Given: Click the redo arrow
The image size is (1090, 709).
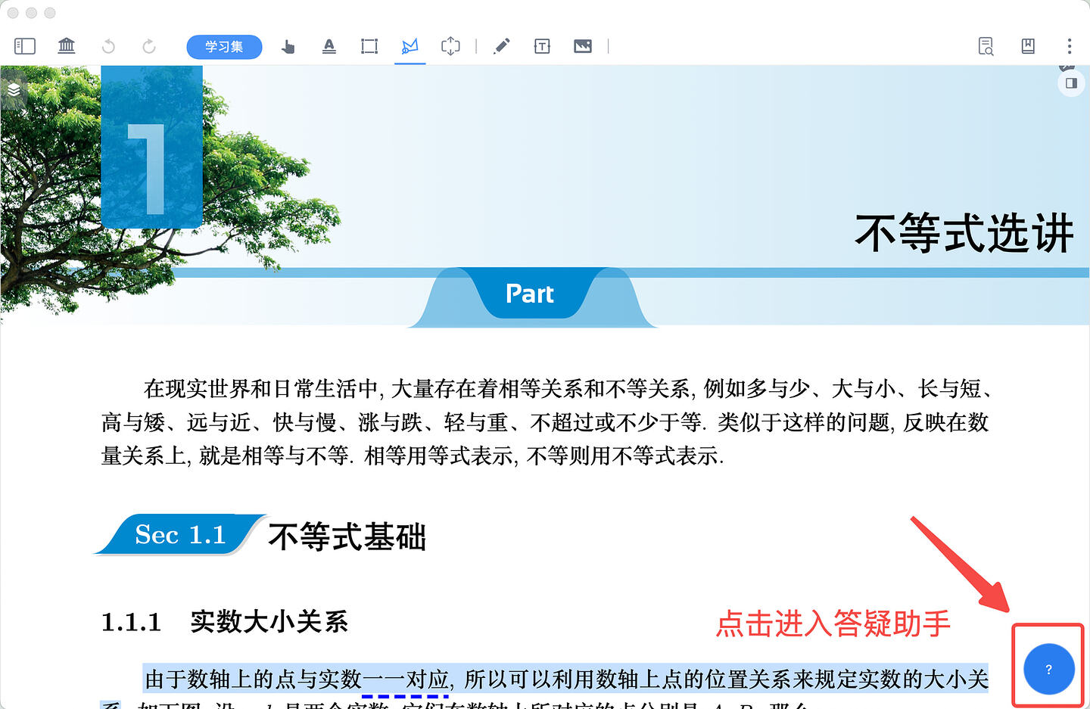Looking at the screenshot, I should [148, 46].
